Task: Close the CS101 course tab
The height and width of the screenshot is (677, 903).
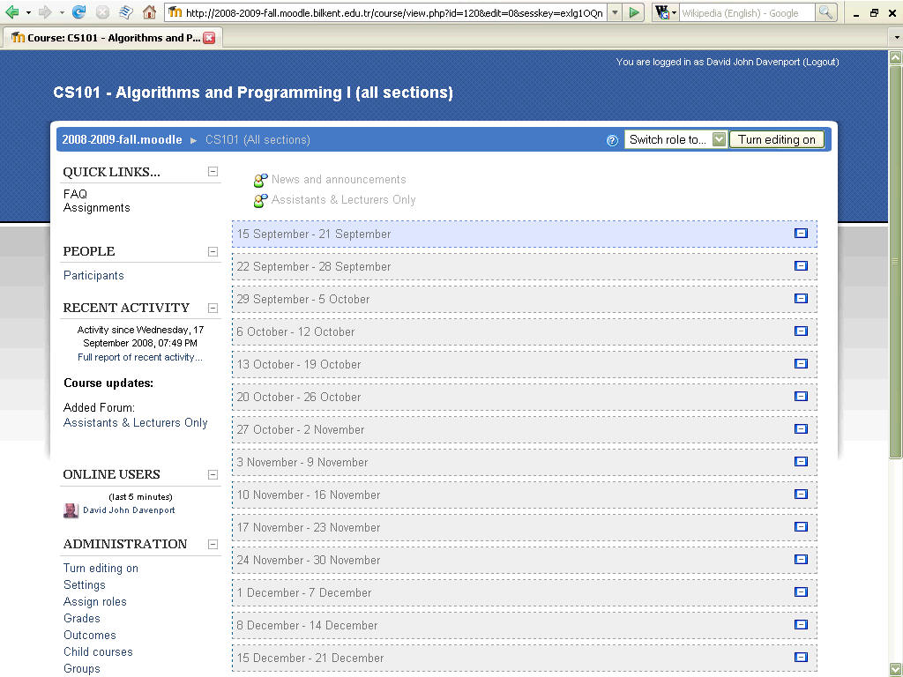Action: point(209,38)
